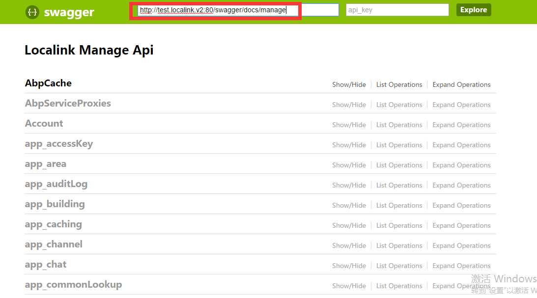Screen dimensions: 537x298
Task: Click Expand Operations for app_accessKey
Action: [x=461, y=145]
